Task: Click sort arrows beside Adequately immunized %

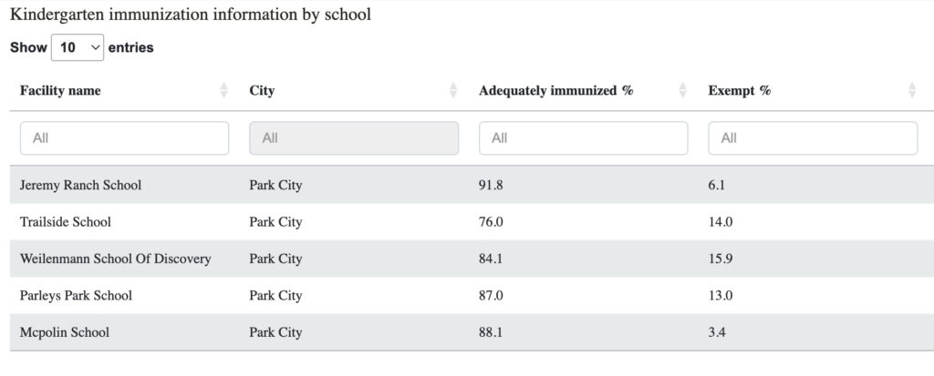Action: pyautogui.click(x=682, y=90)
